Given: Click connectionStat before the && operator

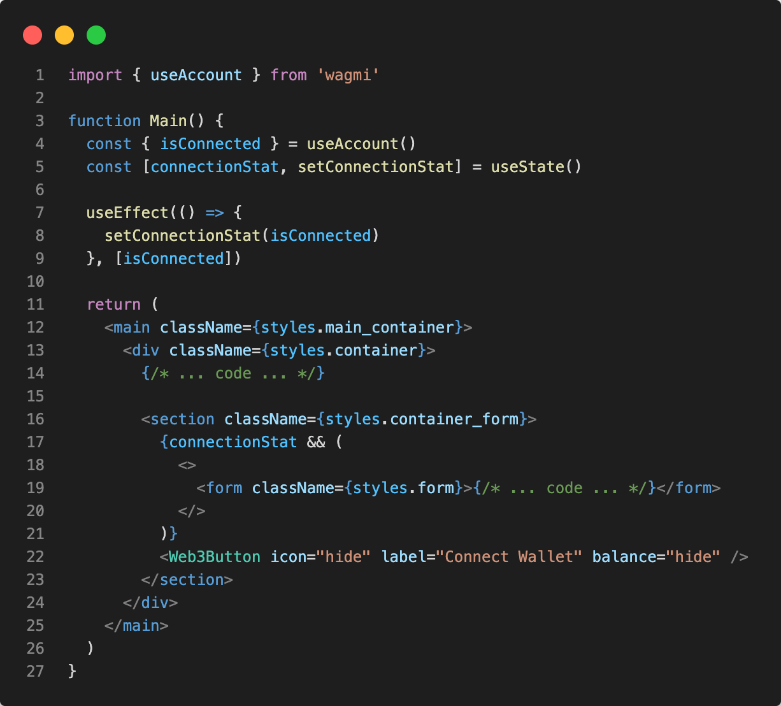Looking at the screenshot, I should click(x=233, y=442).
